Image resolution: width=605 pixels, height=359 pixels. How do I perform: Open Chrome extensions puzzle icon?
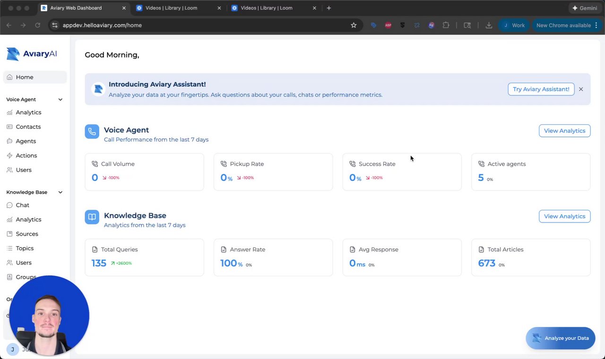point(446,25)
